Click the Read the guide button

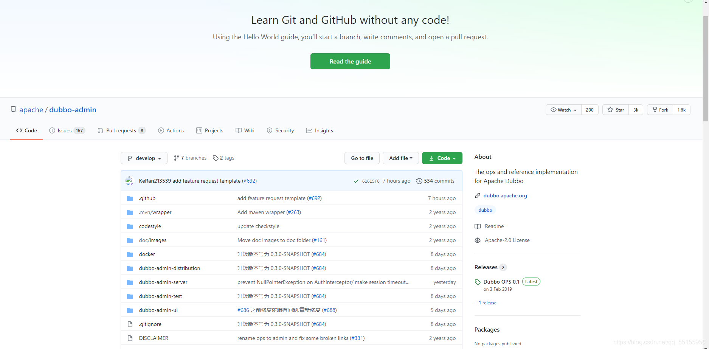click(350, 61)
